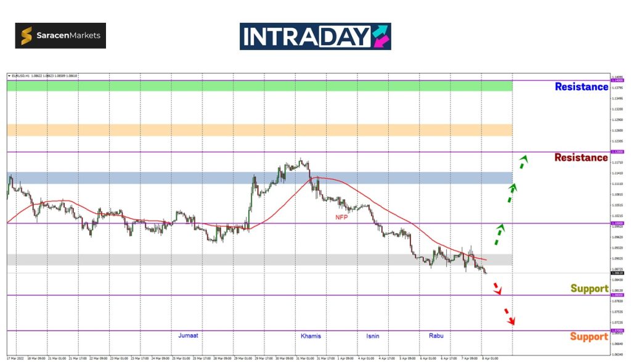Click the Saracen Markets logo

[x=60, y=36]
